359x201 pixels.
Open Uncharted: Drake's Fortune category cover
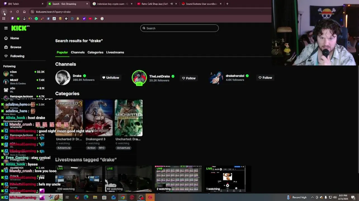[x=128, y=118]
